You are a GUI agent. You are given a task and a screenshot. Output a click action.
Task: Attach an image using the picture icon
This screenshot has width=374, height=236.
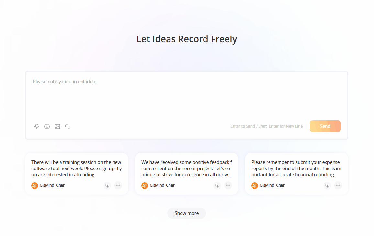coord(57,126)
